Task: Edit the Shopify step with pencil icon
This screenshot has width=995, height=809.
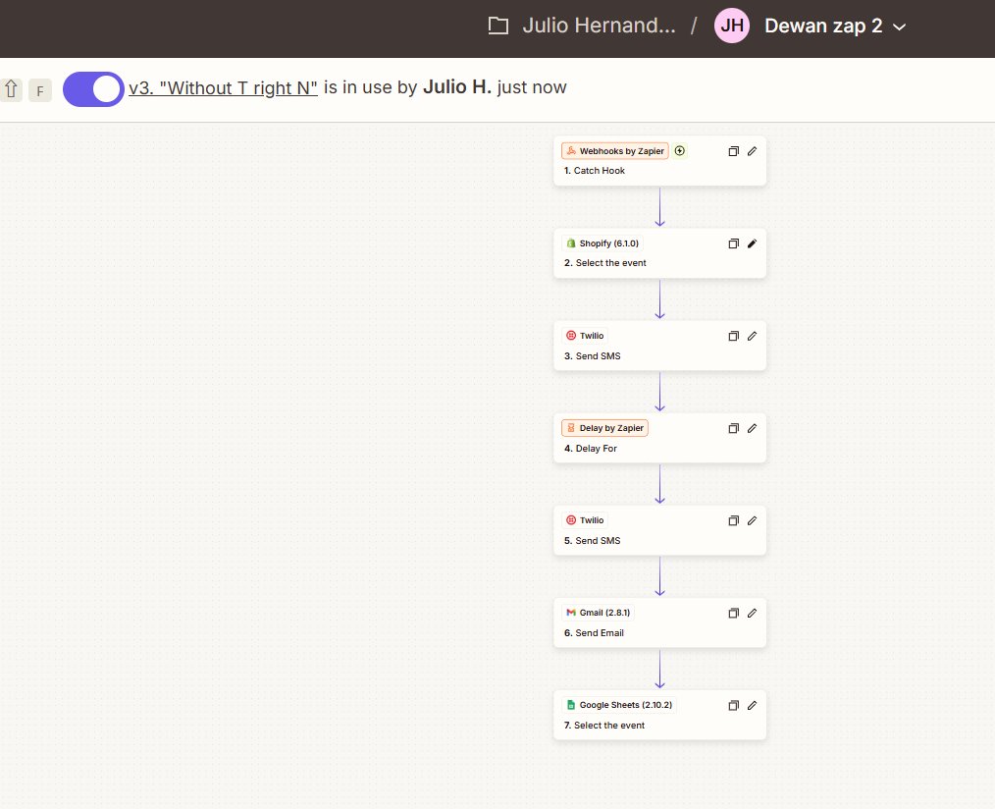Action: point(752,243)
